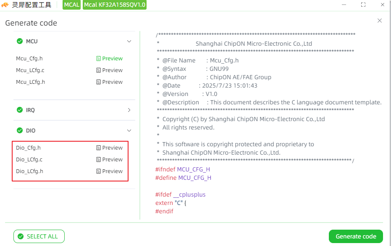391x246 pixels.
Task: Select the Dio_LCfg.c file name
Action: [29, 159]
